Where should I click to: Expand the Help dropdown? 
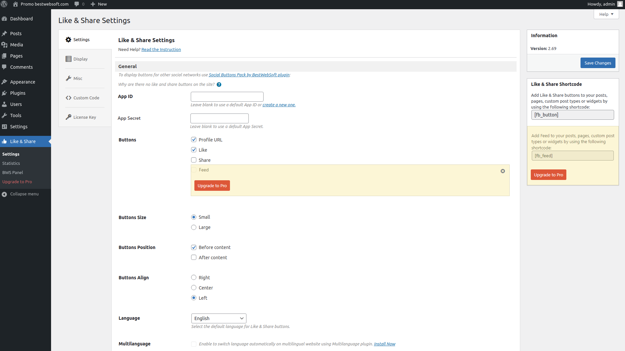click(606, 14)
